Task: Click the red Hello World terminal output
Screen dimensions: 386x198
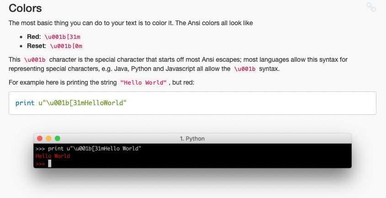Action: 53,156
